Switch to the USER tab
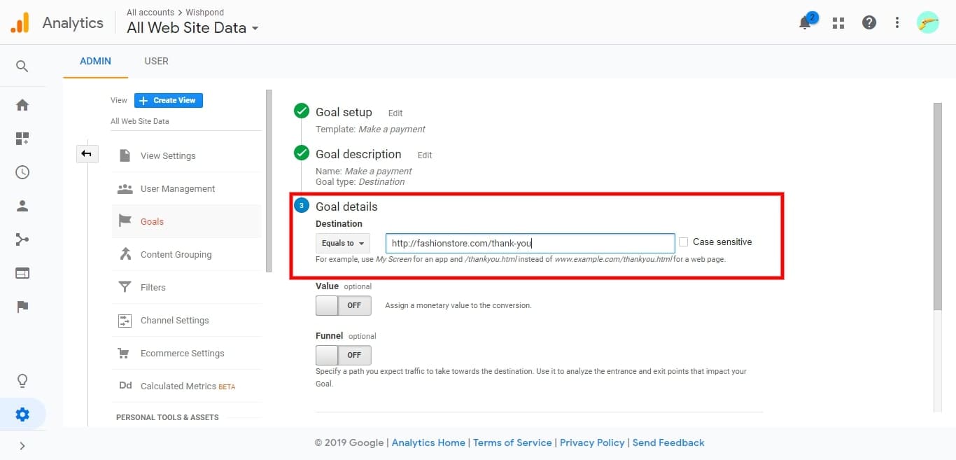Screen dimensions: 956x460 click(156, 61)
